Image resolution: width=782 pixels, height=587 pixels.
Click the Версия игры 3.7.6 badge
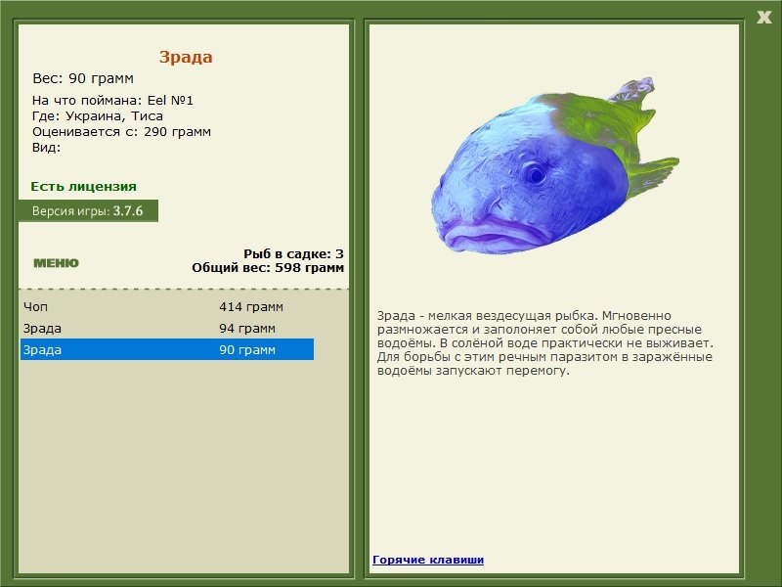(x=88, y=210)
